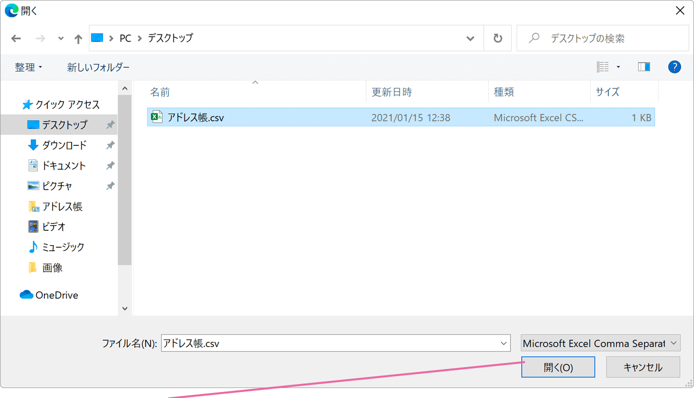Click the キャンセル button
This screenshot has height=398, width=694.
click(643, 368)
